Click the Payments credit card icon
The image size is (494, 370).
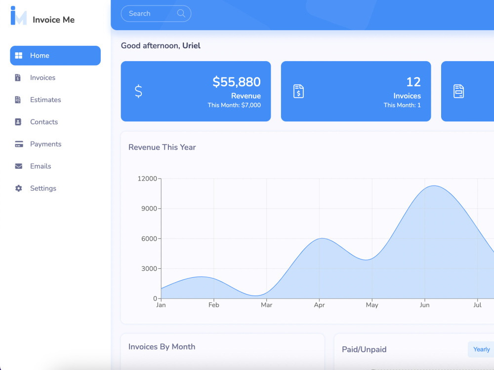coord(19,144)
